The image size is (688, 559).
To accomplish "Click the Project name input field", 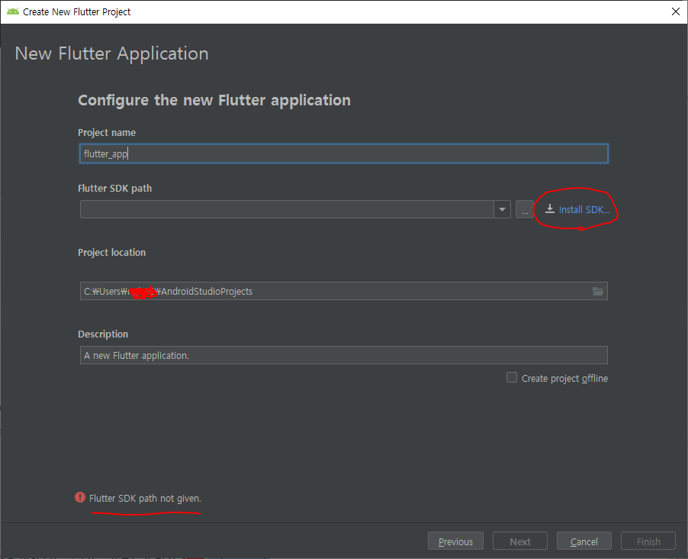I will [x=343, y=153].
